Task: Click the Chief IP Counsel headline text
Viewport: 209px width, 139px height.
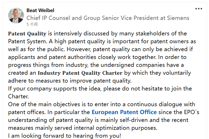Action: pyautogui.click(x=108, y=18)
